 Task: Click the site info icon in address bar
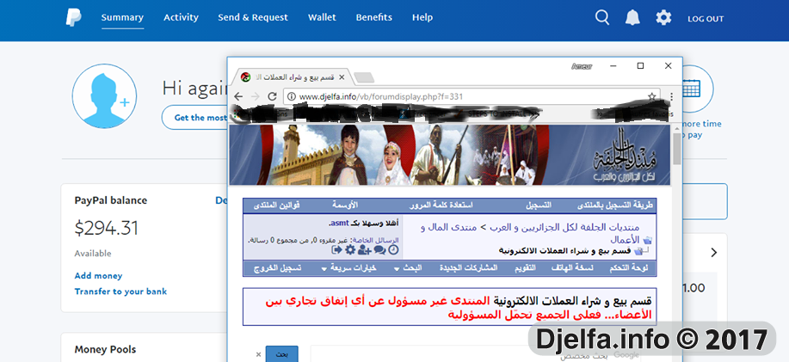292,96
